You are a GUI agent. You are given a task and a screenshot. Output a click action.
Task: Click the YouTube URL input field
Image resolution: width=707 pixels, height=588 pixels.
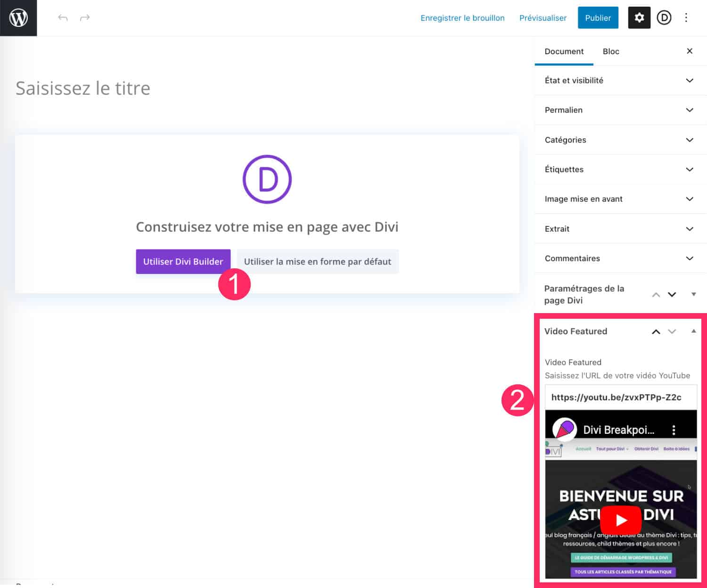[621, 397]
